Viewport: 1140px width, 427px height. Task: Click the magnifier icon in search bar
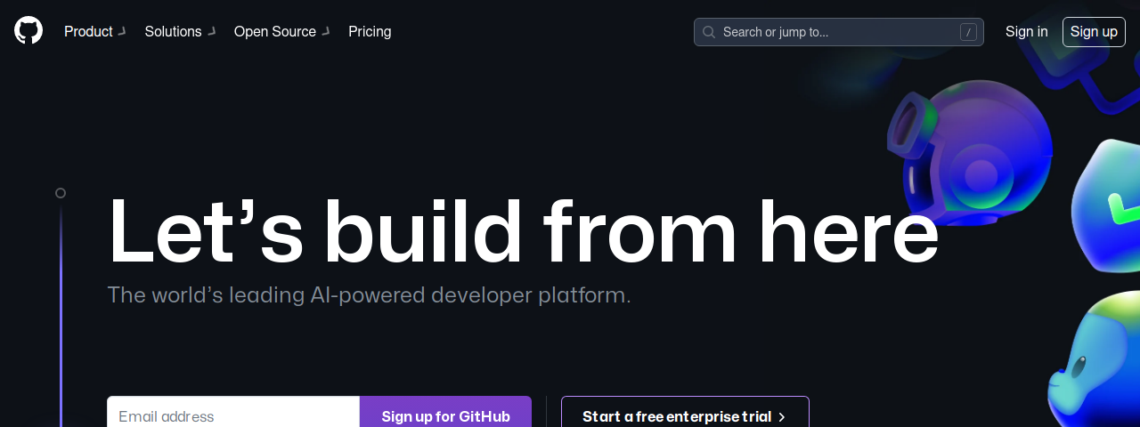[709, 32]
